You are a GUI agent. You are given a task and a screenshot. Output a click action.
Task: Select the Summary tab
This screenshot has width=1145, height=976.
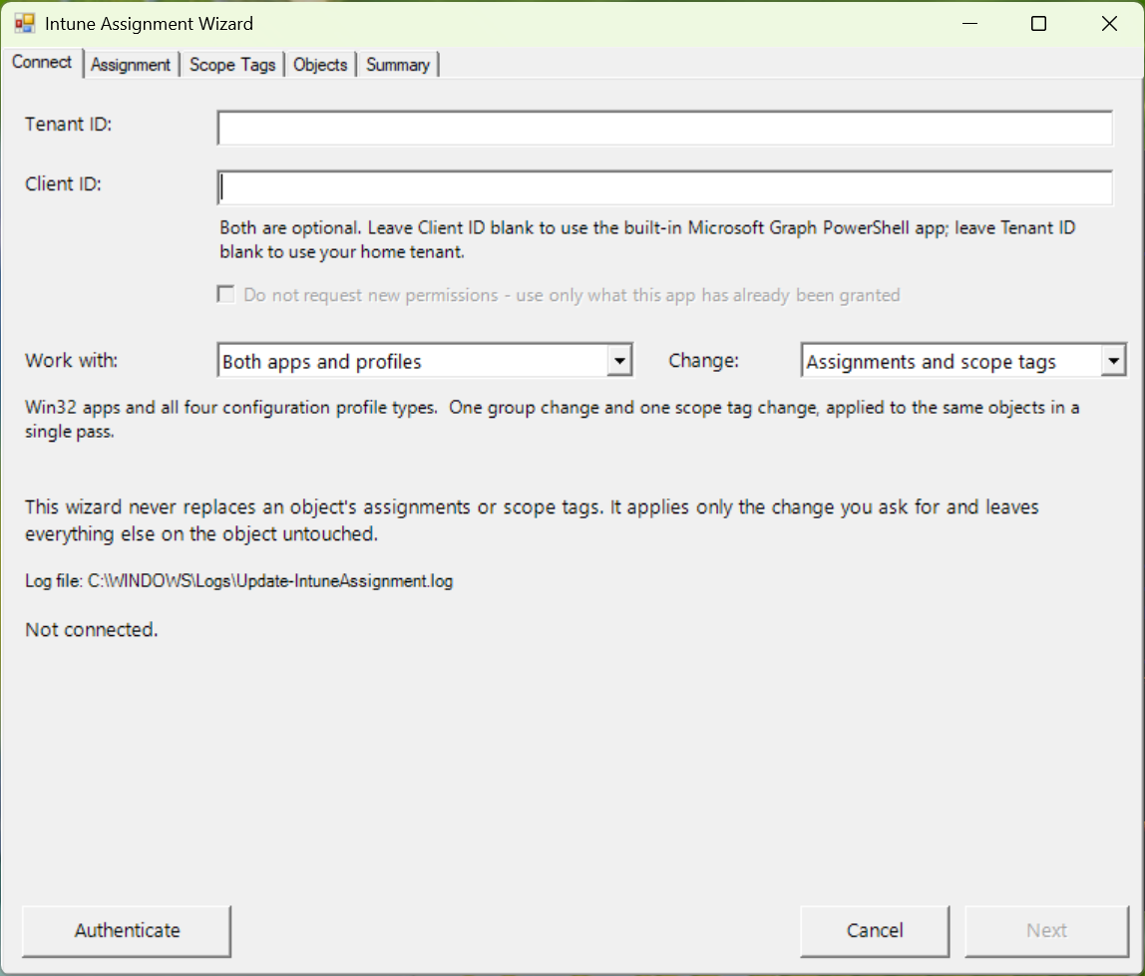398,64
